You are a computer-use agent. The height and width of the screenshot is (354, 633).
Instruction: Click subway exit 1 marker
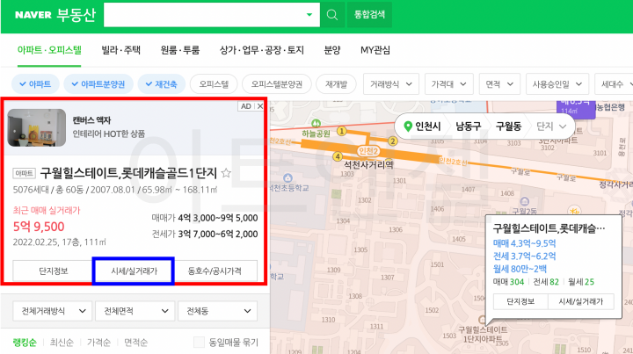click(x=341, y=131)
